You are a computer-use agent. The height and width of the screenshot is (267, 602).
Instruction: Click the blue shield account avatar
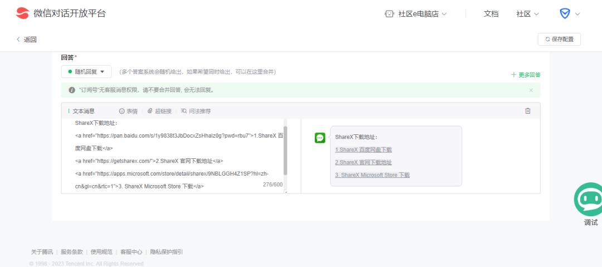pyautogui.click(x=565, y=14)
